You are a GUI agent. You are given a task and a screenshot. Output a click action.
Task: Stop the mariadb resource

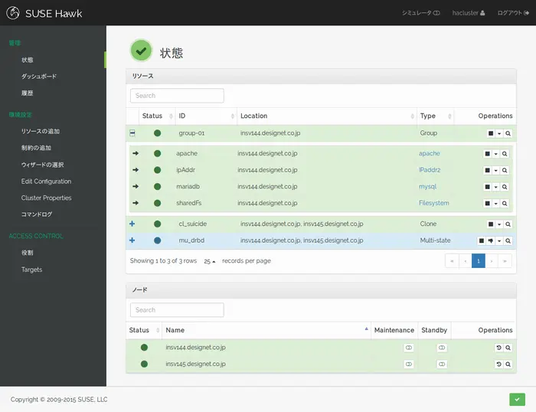[487, 187]
